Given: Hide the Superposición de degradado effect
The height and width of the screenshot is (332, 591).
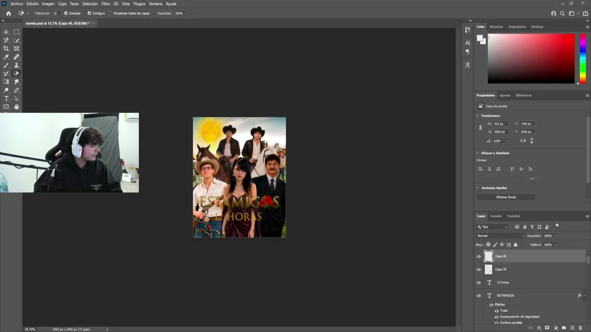Looking at the screenshot, I should pos(497,317).
